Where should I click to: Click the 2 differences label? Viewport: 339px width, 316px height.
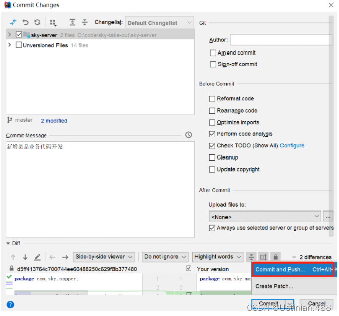tap(315, 257)
